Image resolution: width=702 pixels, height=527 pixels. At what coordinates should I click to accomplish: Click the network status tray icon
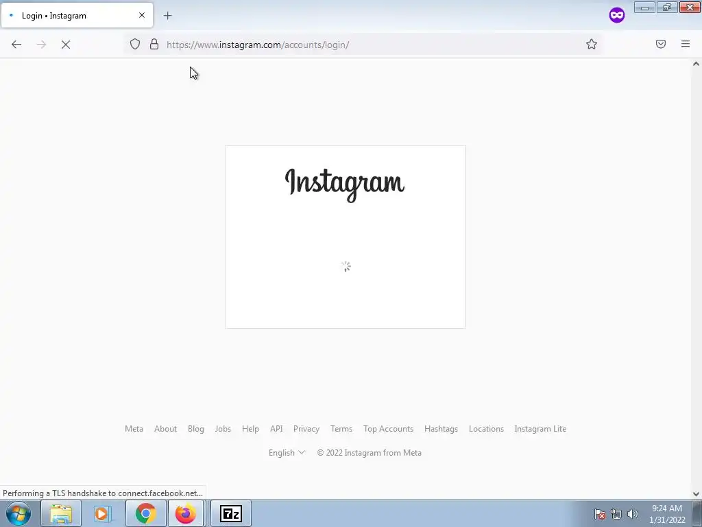point(616,514)
